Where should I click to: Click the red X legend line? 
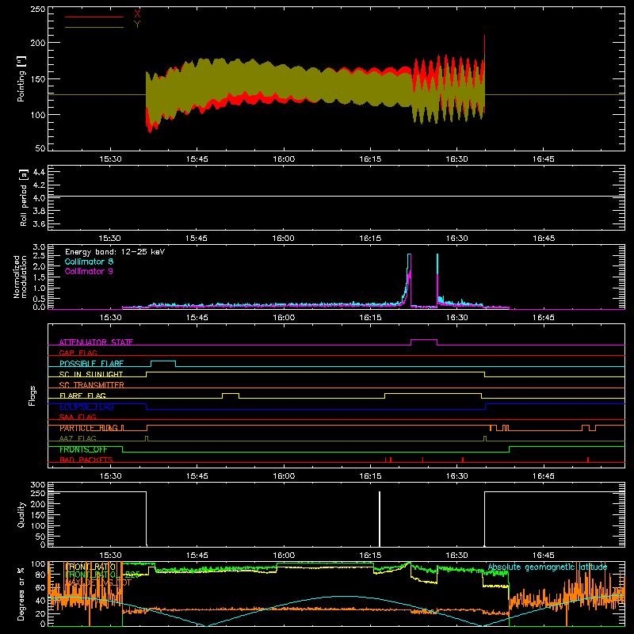click(94, 17)
